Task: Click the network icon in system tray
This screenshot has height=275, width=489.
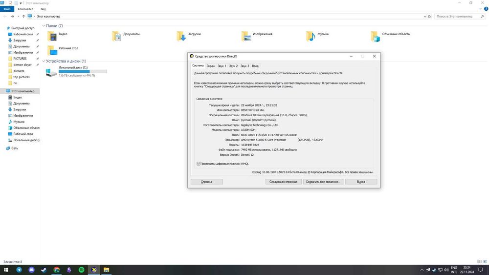Action: tap(441, 270)
